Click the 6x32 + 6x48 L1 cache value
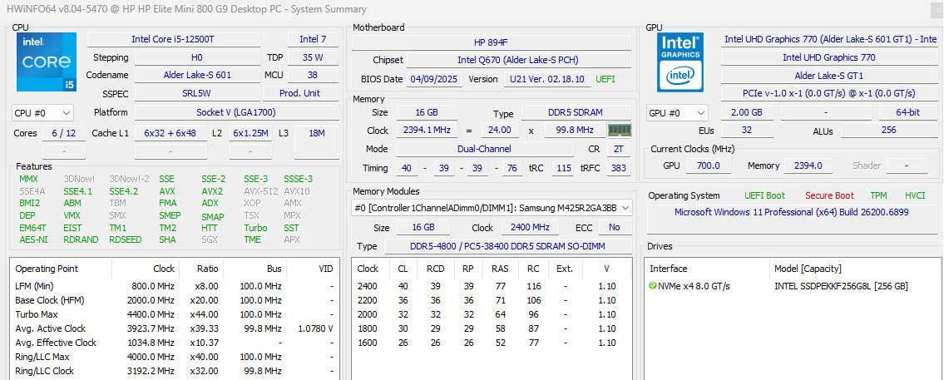This screenshot has width=944, height=380. [x=170, y=133]
